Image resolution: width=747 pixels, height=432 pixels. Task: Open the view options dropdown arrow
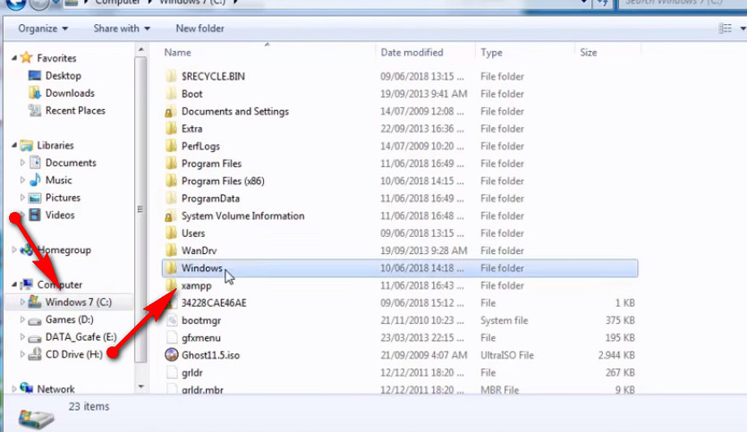click(743, 29)
